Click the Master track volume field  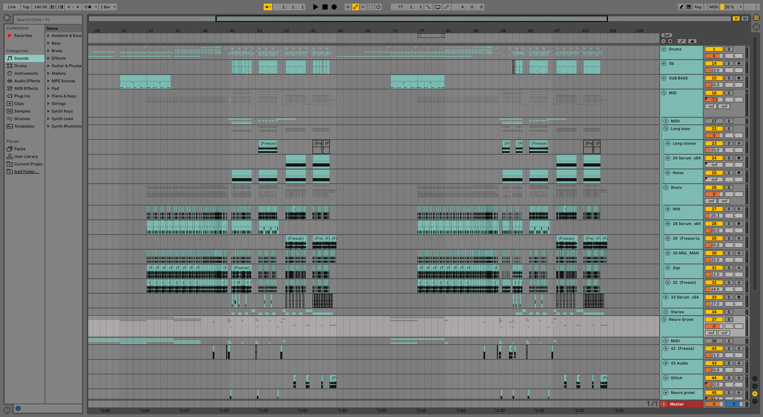click(x=714, y=404)
